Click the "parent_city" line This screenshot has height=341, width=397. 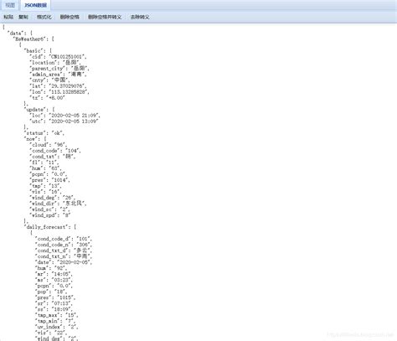coord(59,69)
